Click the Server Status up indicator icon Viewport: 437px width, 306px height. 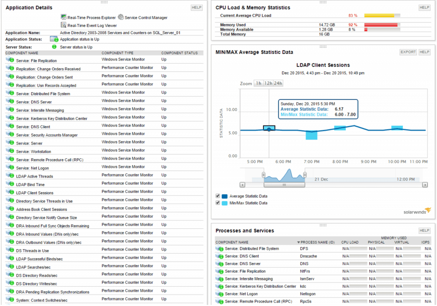[x=53, y=47]
